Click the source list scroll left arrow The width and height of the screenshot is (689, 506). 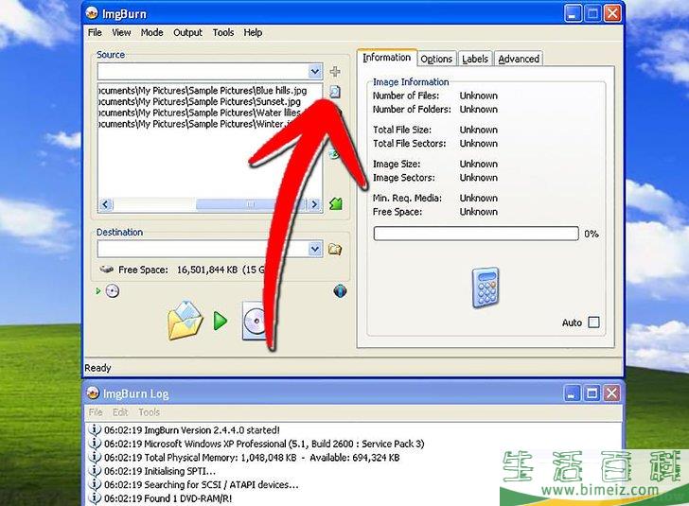click(x=105, y=204)
